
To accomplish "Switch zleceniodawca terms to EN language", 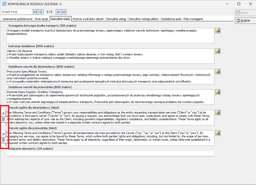I will tap(3, 119).
